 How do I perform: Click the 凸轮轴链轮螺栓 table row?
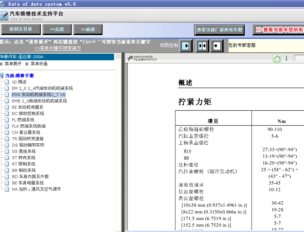[196, 129]
